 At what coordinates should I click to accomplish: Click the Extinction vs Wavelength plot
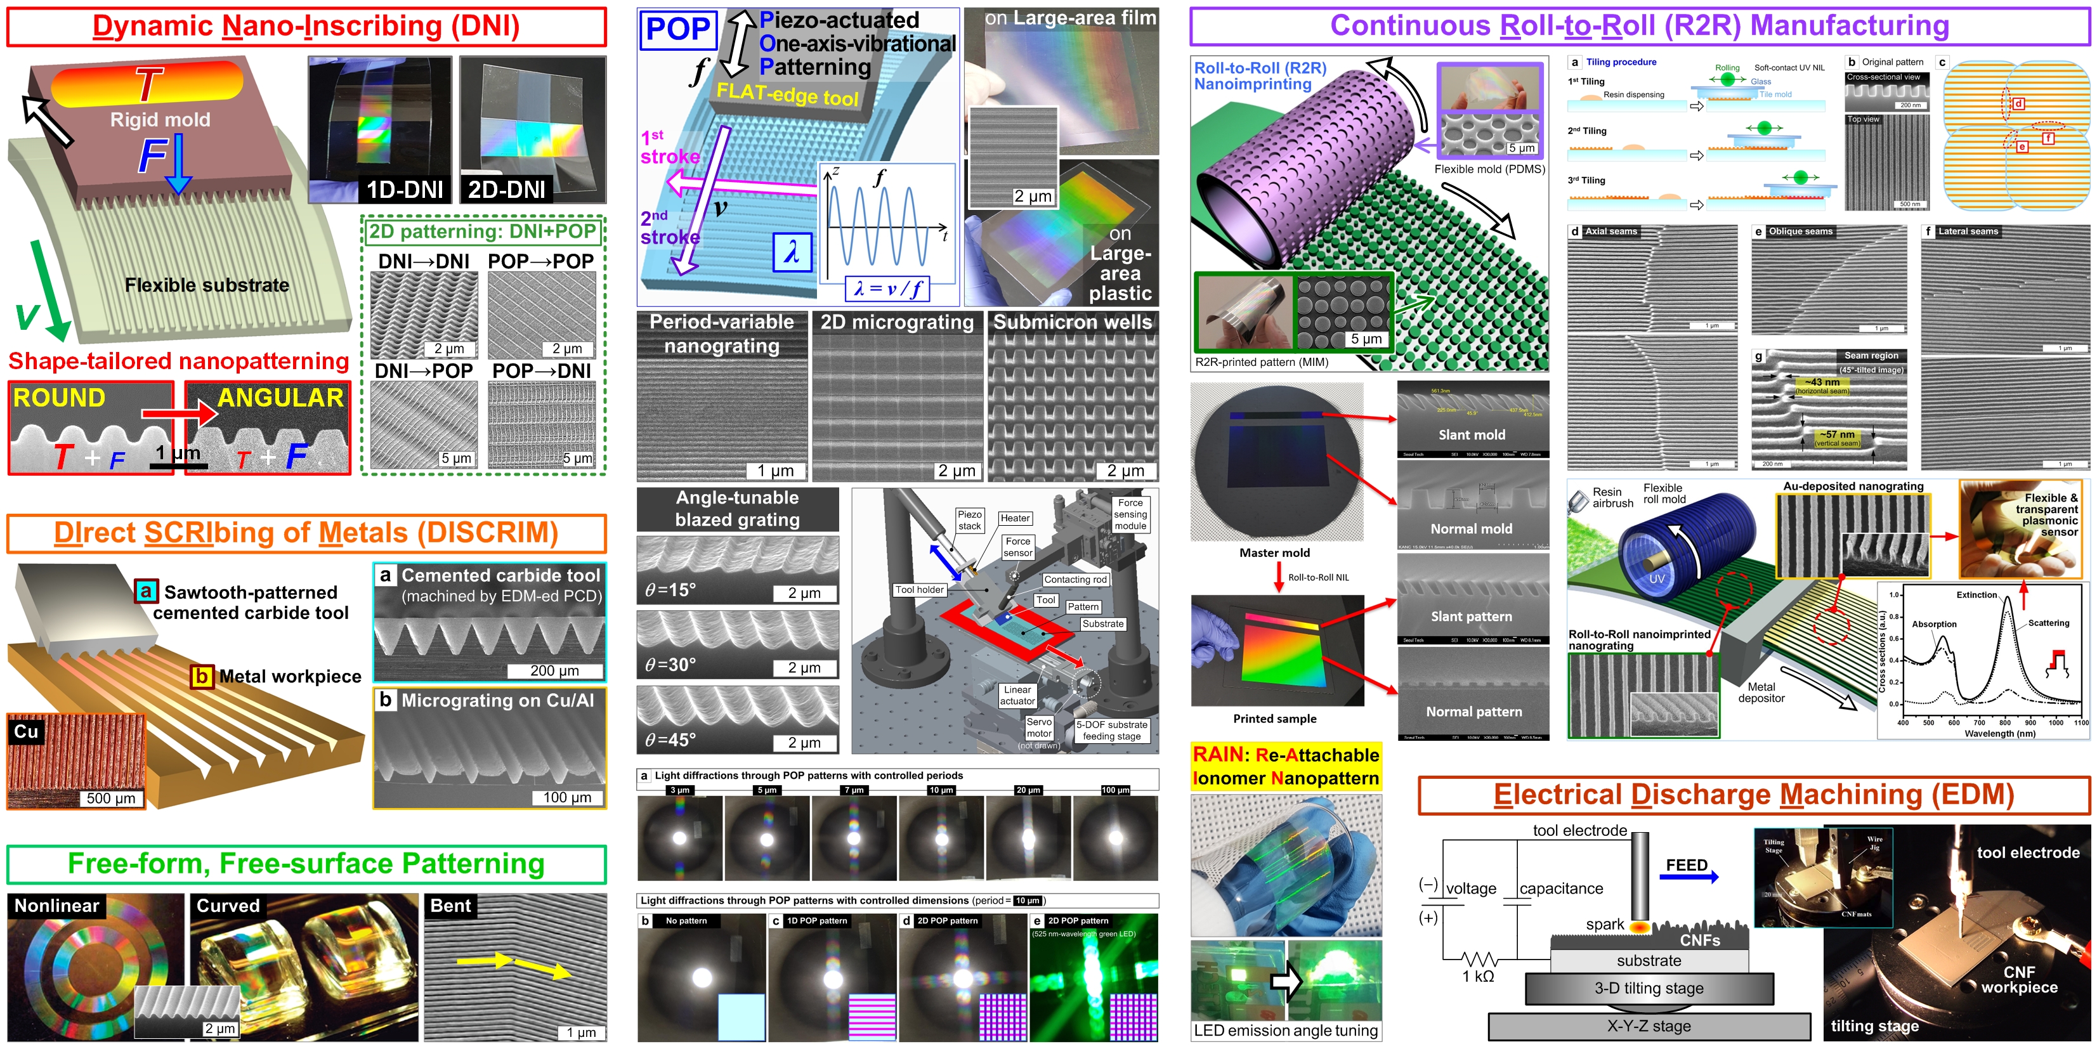tap(1983, 661)
